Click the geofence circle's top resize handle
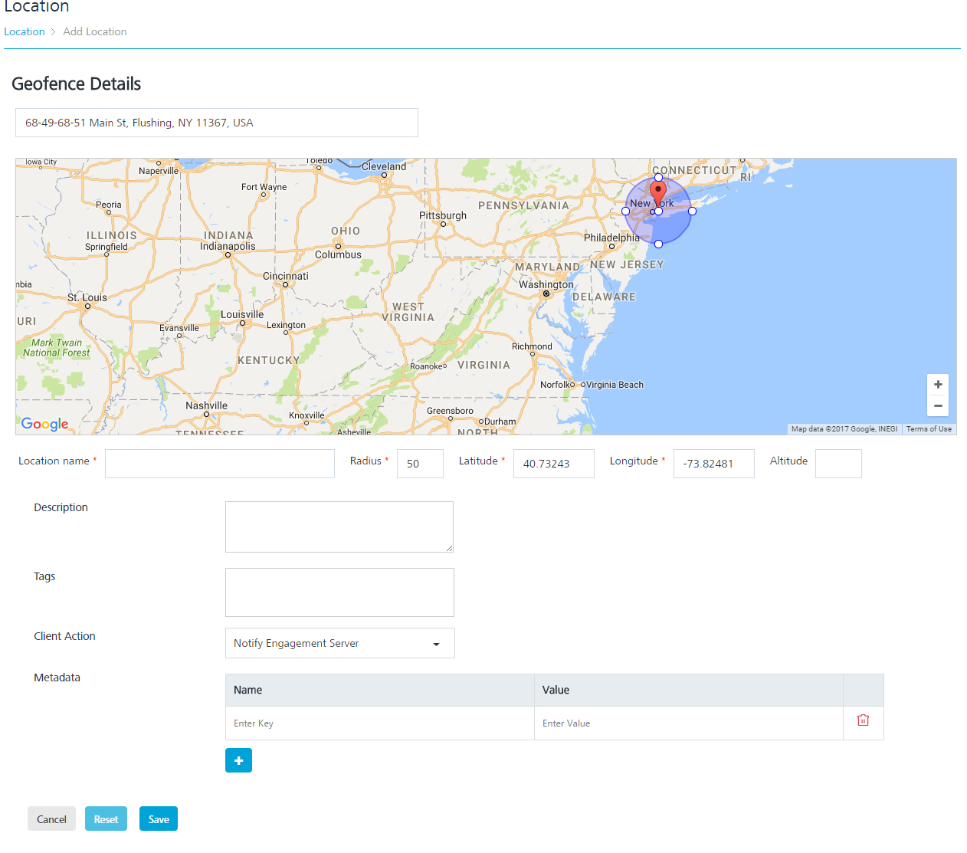 [x=658, y=178]
